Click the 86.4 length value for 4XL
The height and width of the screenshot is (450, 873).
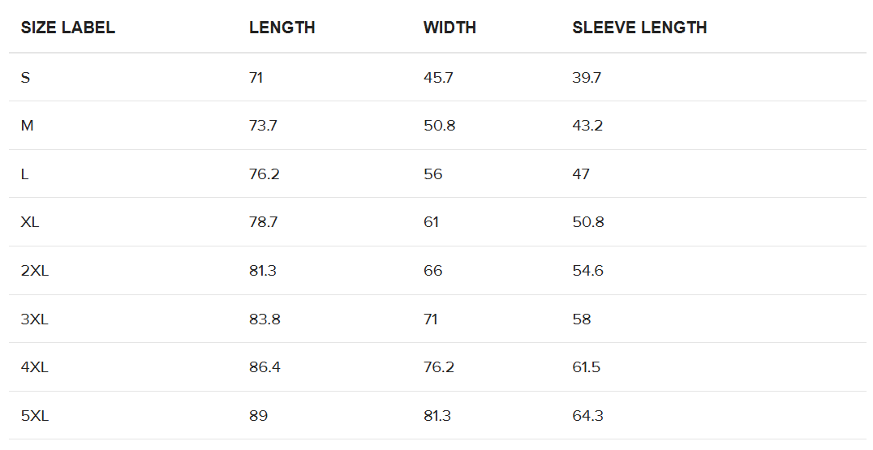[x=264, y=367]
